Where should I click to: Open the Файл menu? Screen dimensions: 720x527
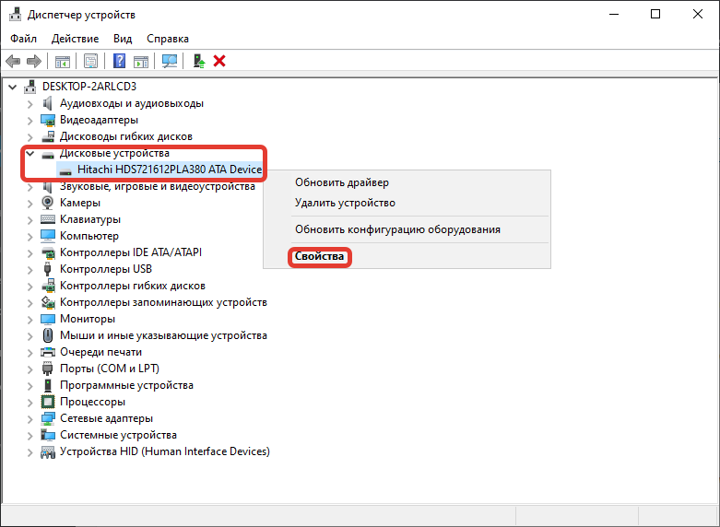pos(23,39)
